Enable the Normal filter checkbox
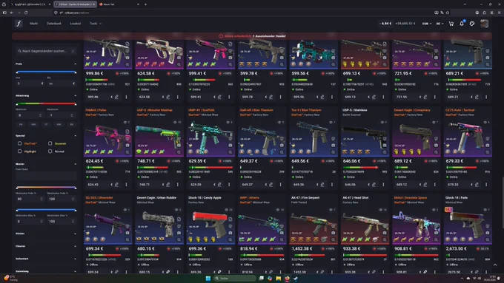The image size is (504, 283). click(50, 151)
